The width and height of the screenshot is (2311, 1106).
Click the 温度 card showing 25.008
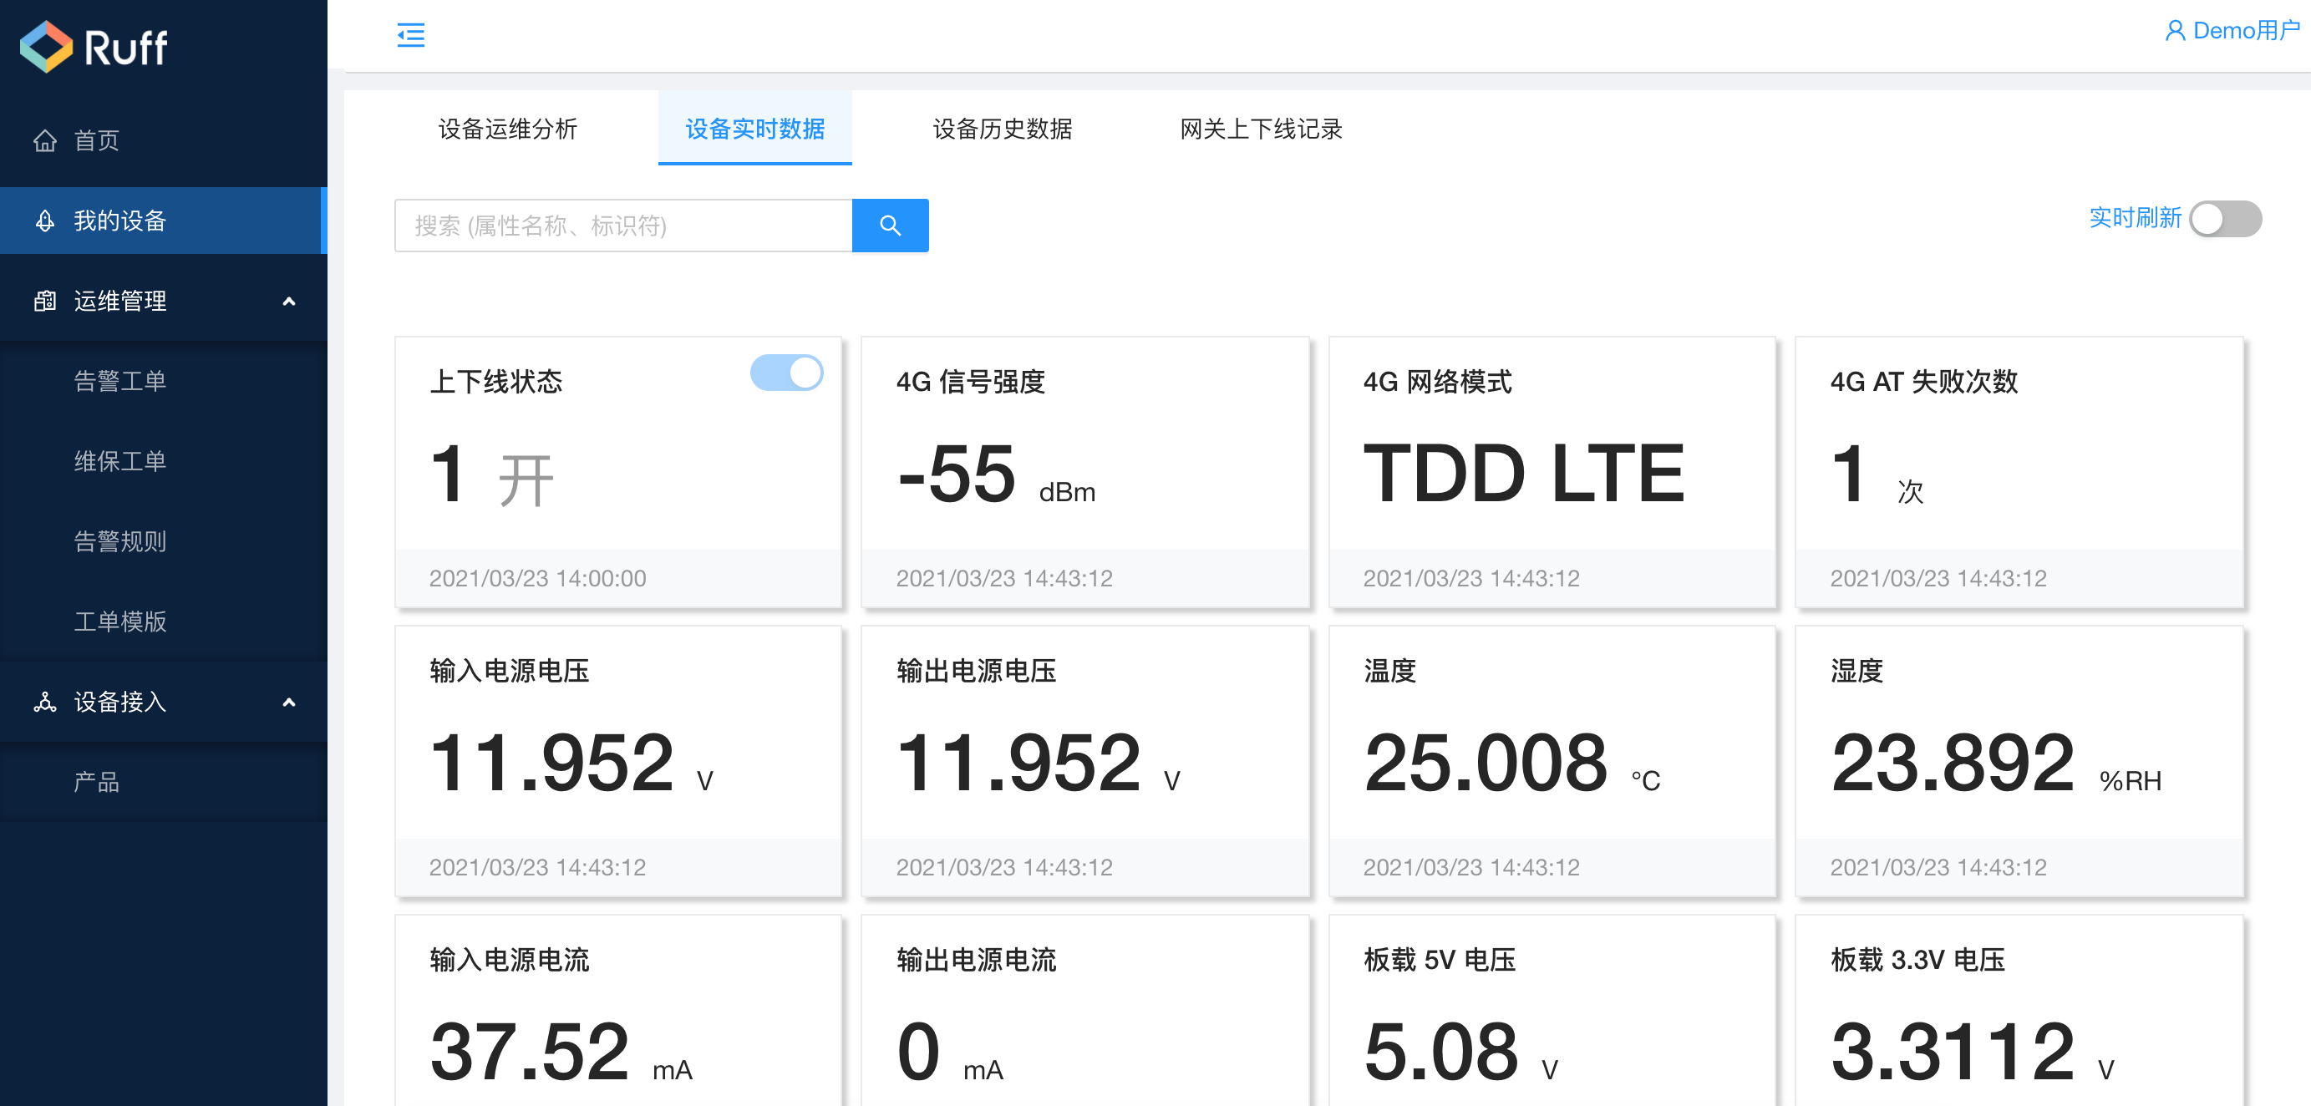coord(1552,763)
